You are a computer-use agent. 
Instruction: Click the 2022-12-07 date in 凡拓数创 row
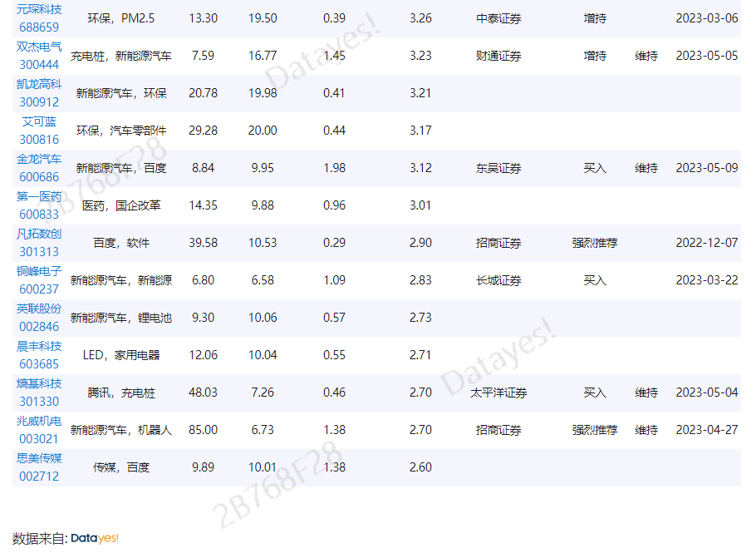coord(706,243)
